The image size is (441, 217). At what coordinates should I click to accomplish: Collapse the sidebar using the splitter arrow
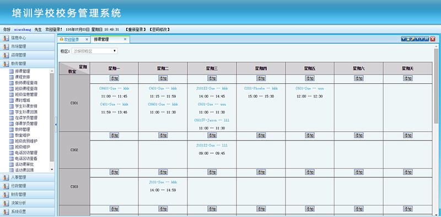point(56,124)
